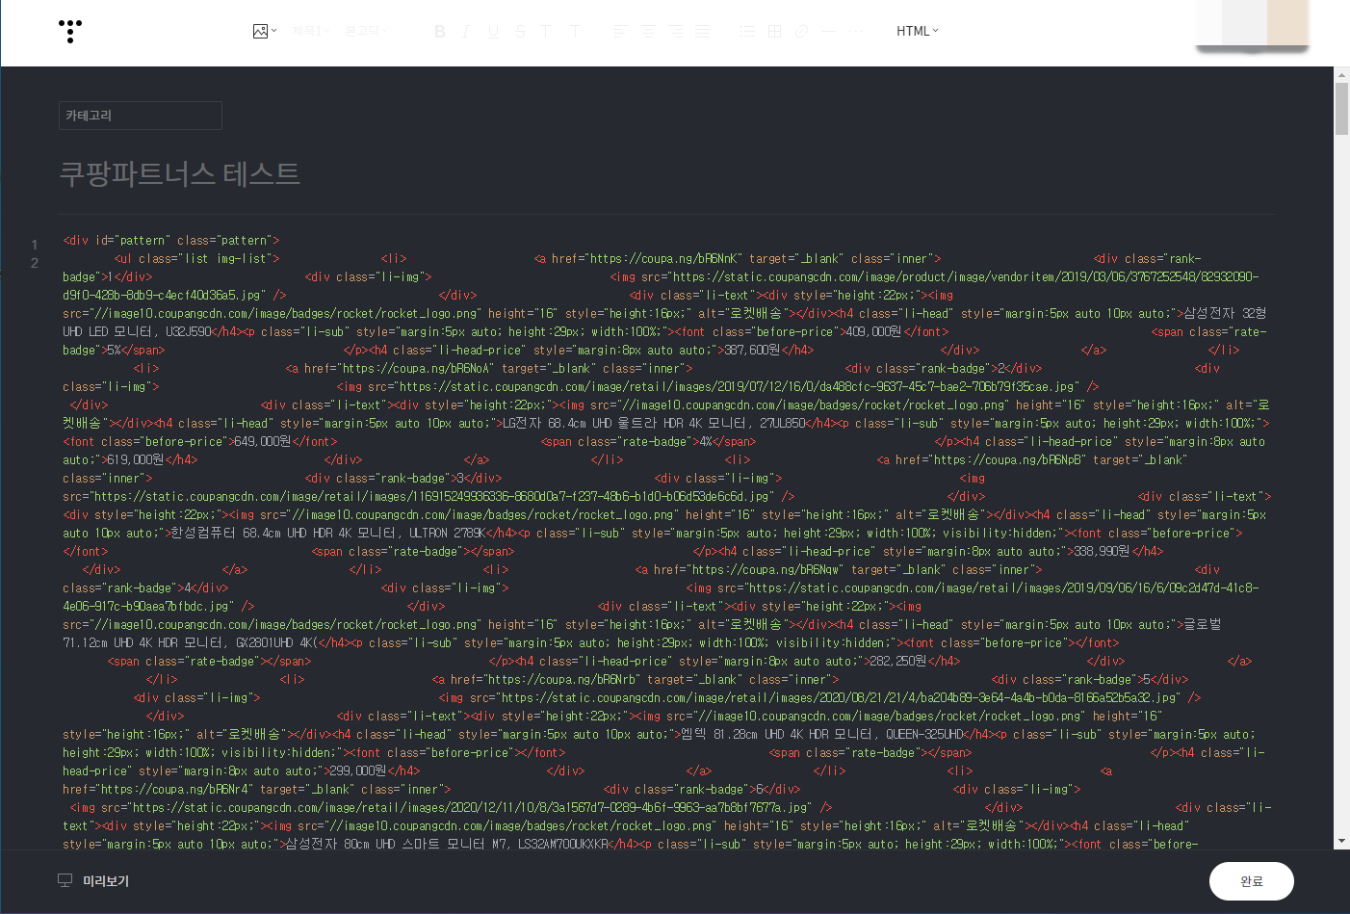Image resolution: width=1350 pixels, height=914 pixels.
Task: Click the Tistory logo icon
Action: [70, 31]
